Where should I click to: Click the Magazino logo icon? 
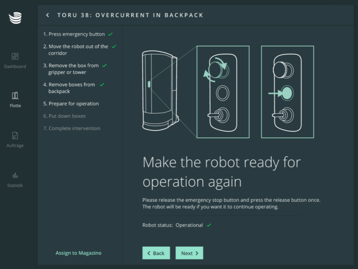coord(15,18)
